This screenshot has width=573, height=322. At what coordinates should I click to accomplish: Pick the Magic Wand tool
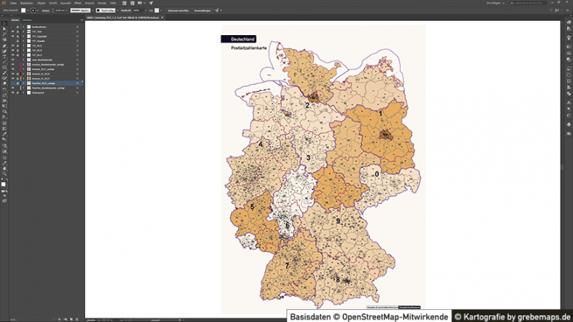point(4,34)
